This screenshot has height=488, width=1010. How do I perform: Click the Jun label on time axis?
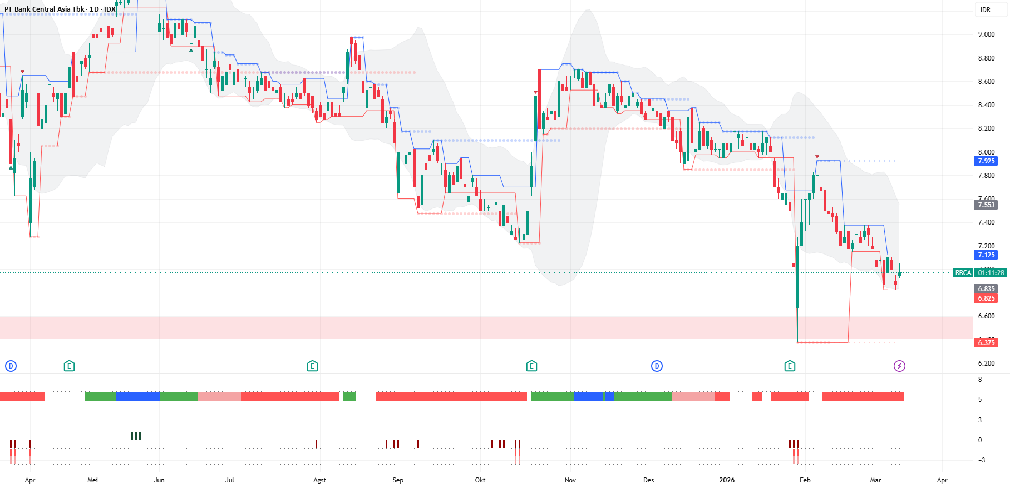[159, 480]
